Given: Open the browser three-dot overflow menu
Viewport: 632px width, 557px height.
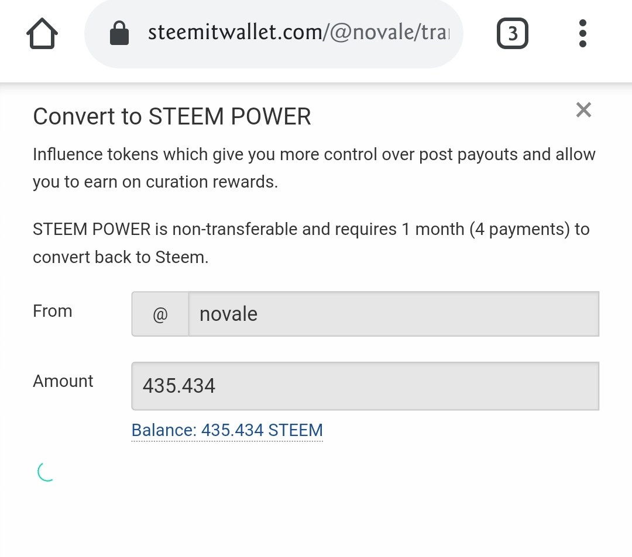Looking at the screenshot, I should coord(582,33).
